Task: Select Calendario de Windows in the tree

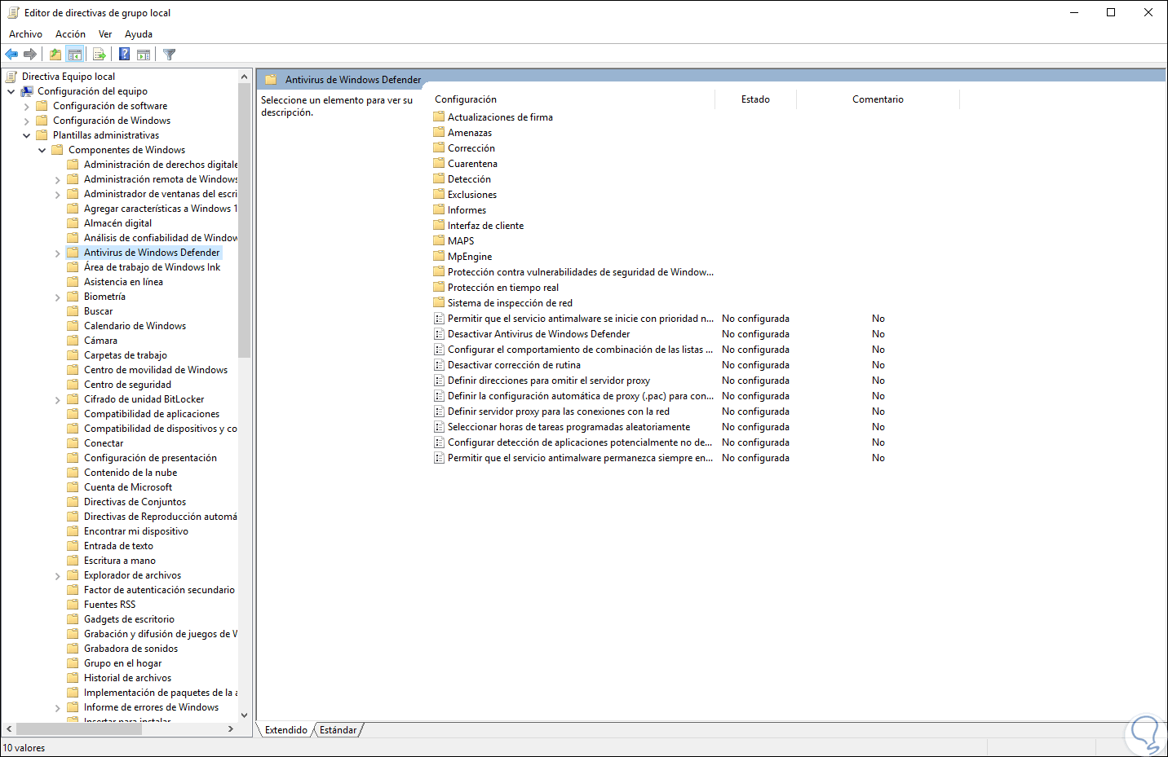Action: 135,326
